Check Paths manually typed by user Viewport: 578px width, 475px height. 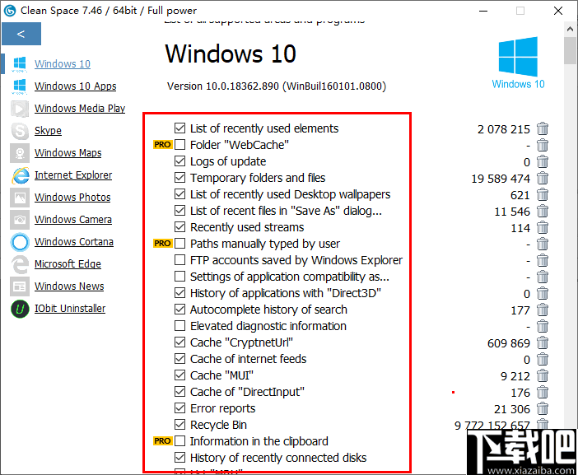(x=179, y=244)
